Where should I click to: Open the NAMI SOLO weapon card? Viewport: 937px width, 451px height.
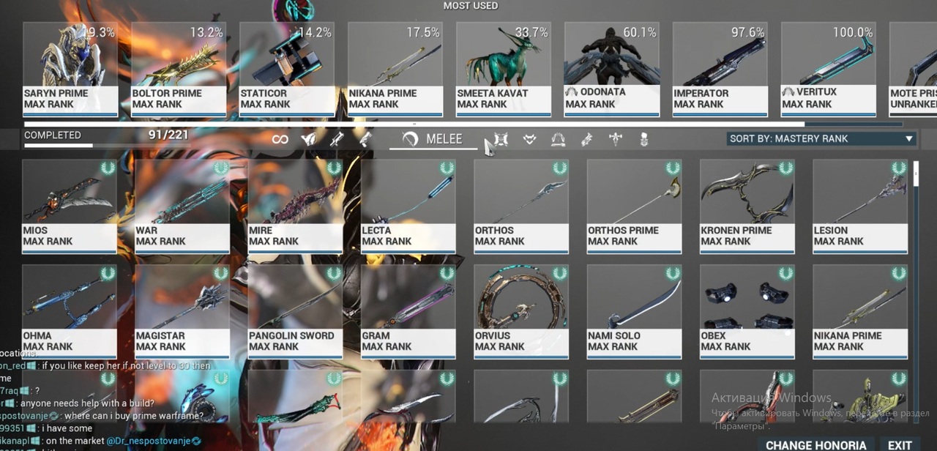635,312
